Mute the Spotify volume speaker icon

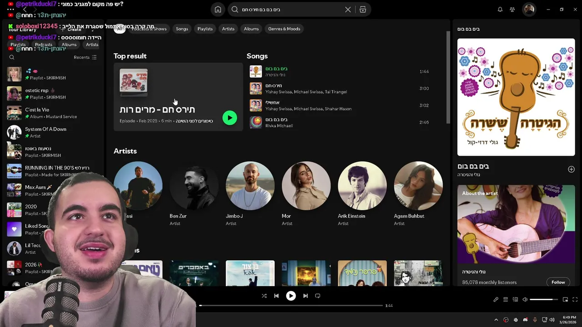tap(525, 300)
